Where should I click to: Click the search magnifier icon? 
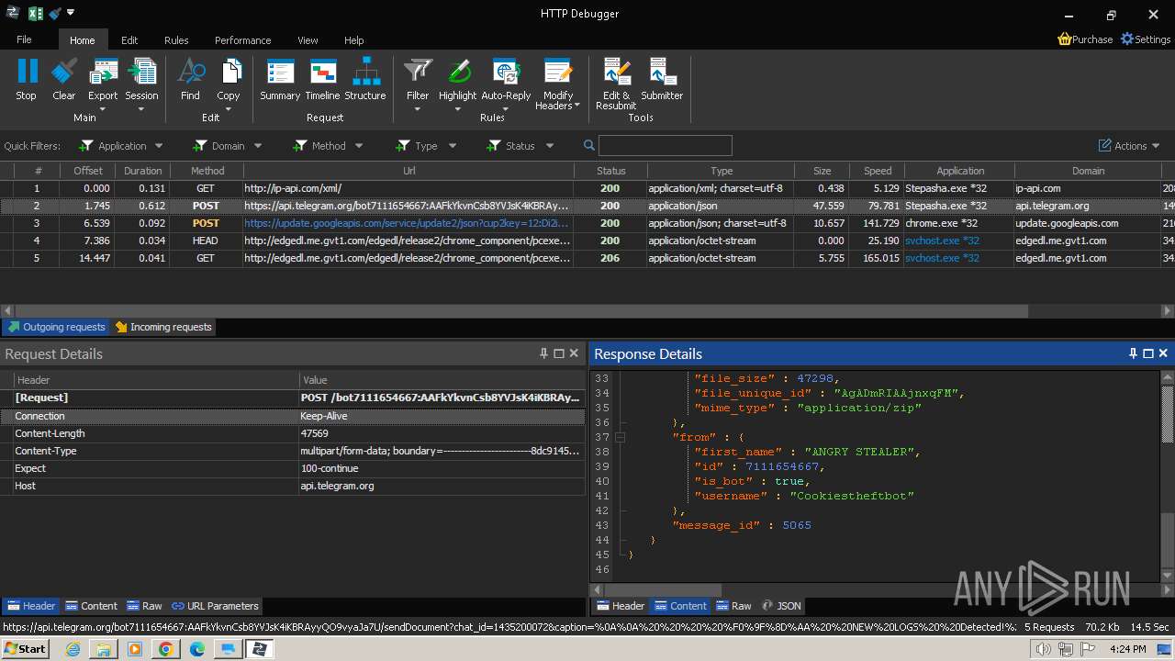tap(589, 145)
